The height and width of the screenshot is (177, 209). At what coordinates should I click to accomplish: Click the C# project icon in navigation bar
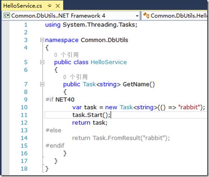point(7,15)
